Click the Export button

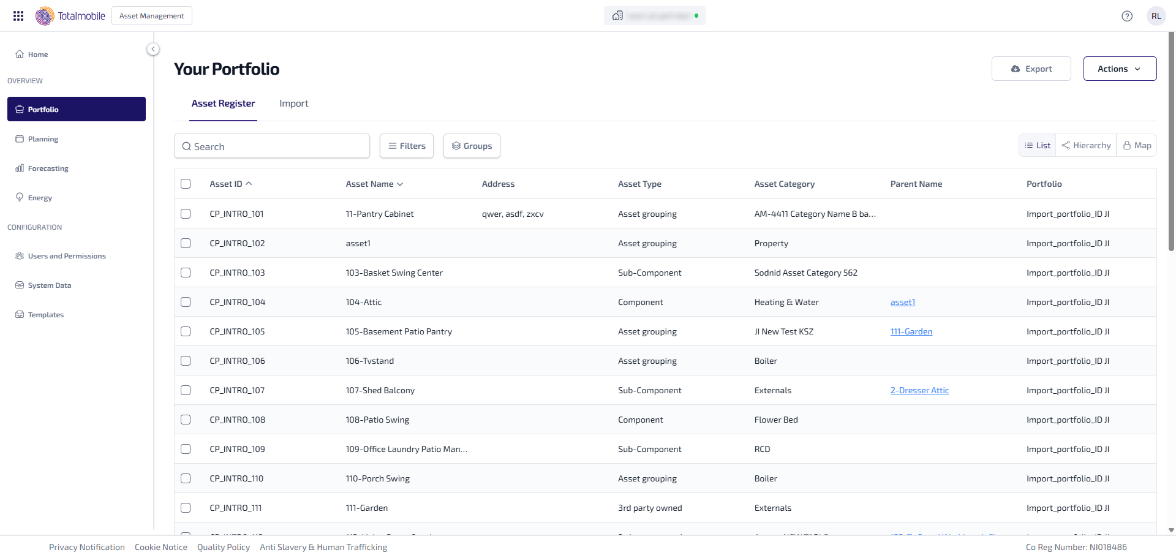1031,69
